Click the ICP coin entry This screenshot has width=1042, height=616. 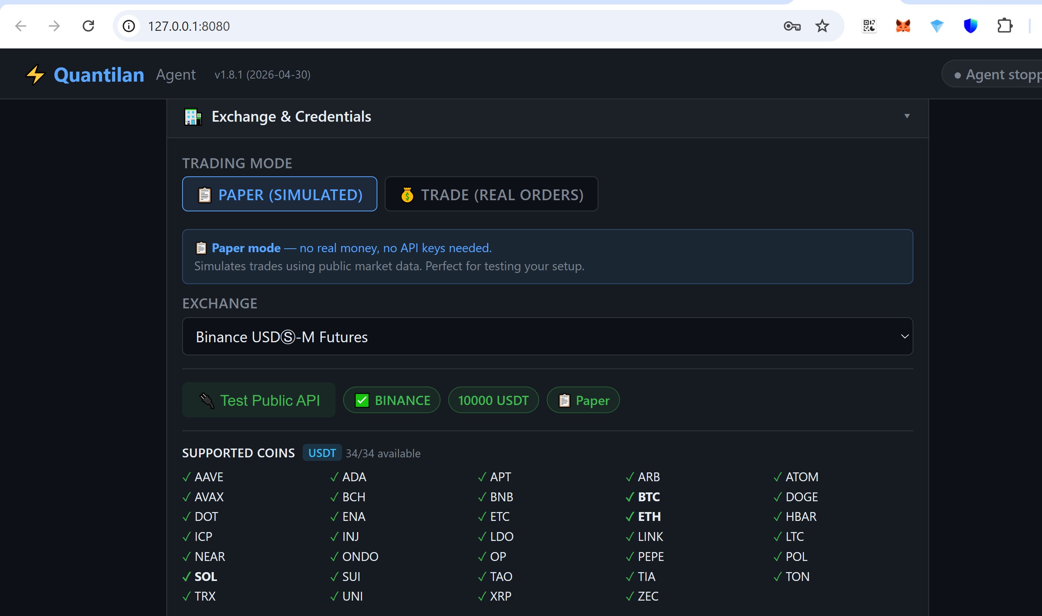[x=197, y=537]
